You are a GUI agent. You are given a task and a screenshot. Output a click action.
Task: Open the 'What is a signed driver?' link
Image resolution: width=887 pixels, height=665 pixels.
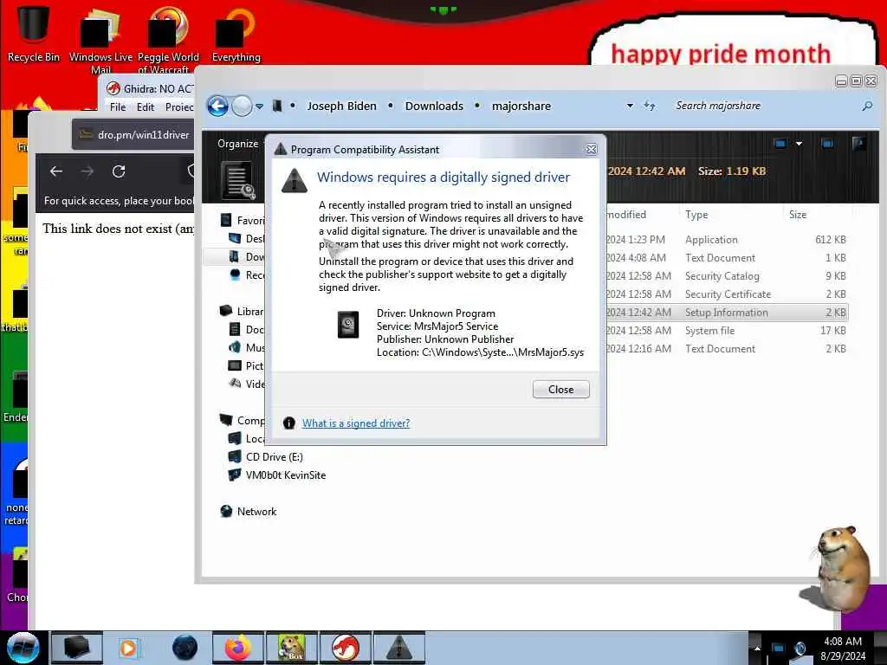tap(356, 423)
